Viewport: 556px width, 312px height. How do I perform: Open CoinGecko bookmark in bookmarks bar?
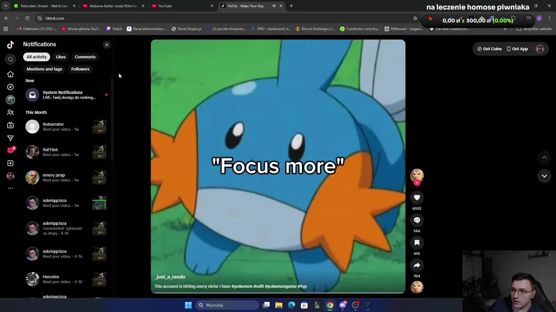360,29
